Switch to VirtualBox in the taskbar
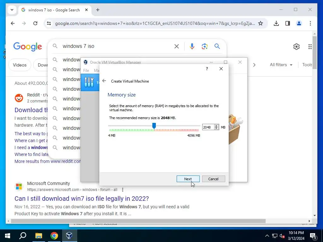The image size is (323, 242). [x=69, y=236]
